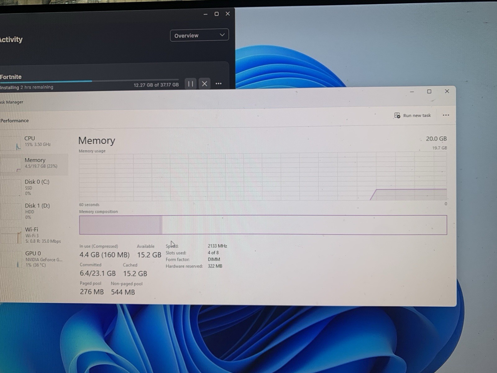Close the Activity launcher window
The height and width of the screenshot is (373, 497).
coord(228,14)
